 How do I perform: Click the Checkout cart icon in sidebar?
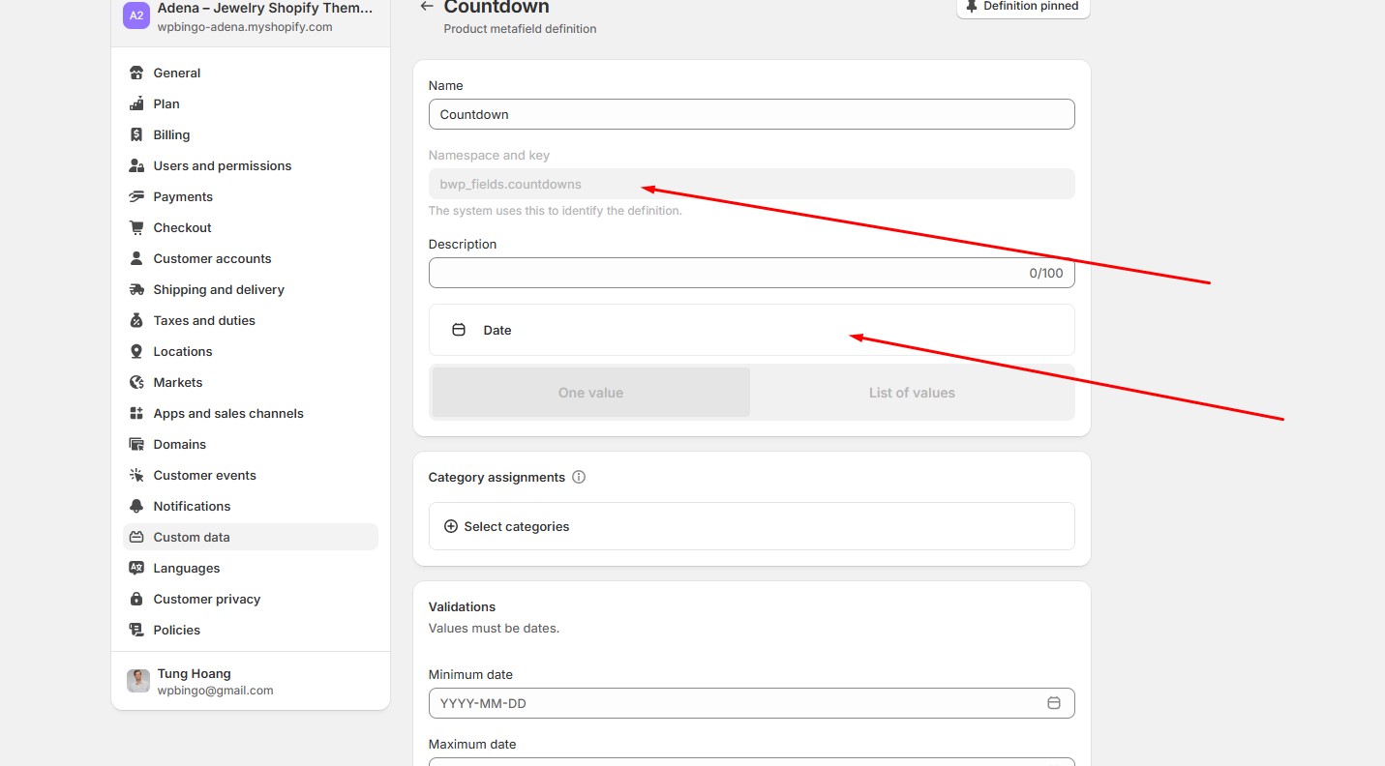(136, 227)
